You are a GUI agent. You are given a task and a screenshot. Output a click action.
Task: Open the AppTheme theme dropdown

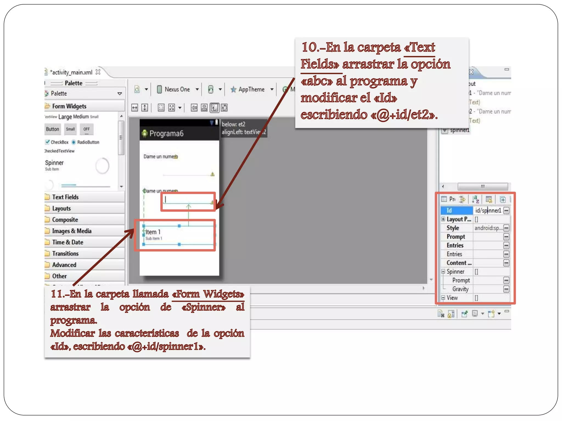pyautogui.click(x=251, y=89)
